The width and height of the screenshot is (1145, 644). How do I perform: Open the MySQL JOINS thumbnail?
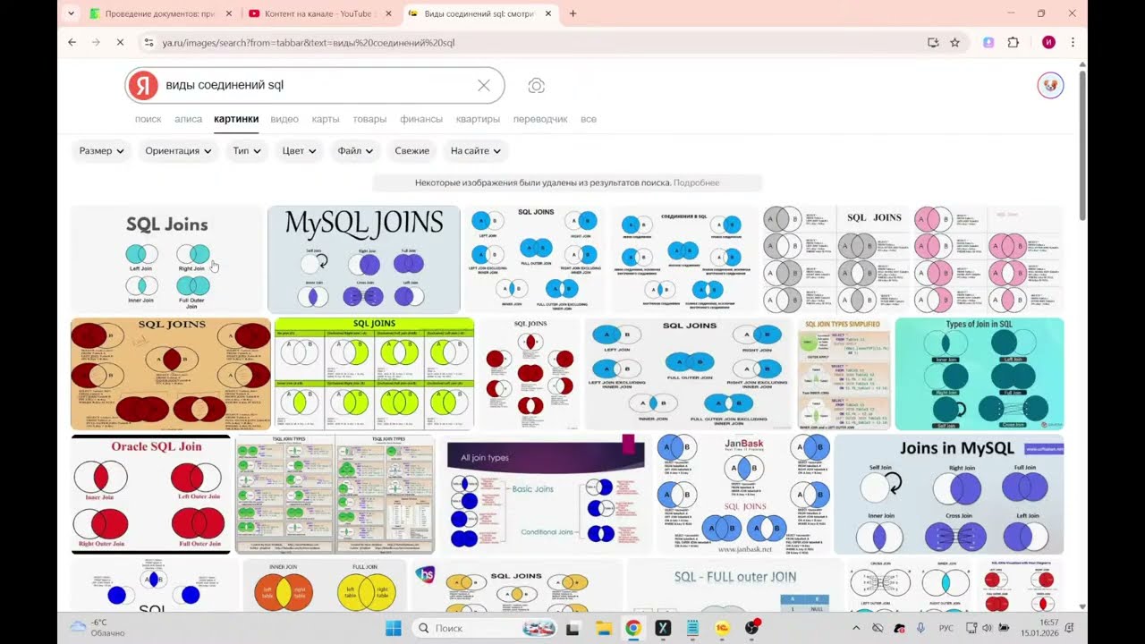pyautogui.click(x=364, y=259)
